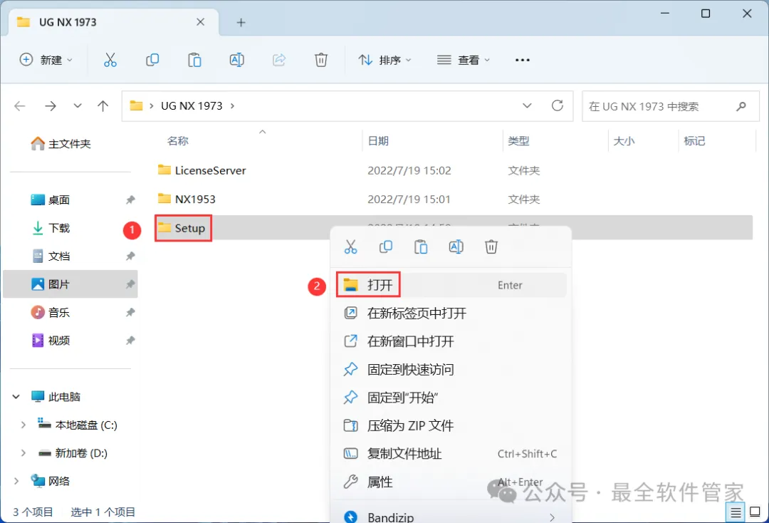Choose 固定到"开始"
The image size is (769, 523).
(x=451, y=398)
